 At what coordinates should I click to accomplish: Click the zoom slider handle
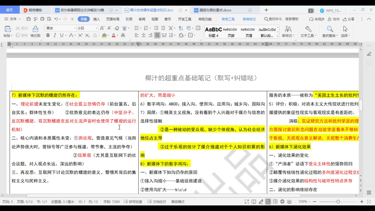[x=338, y=202]
